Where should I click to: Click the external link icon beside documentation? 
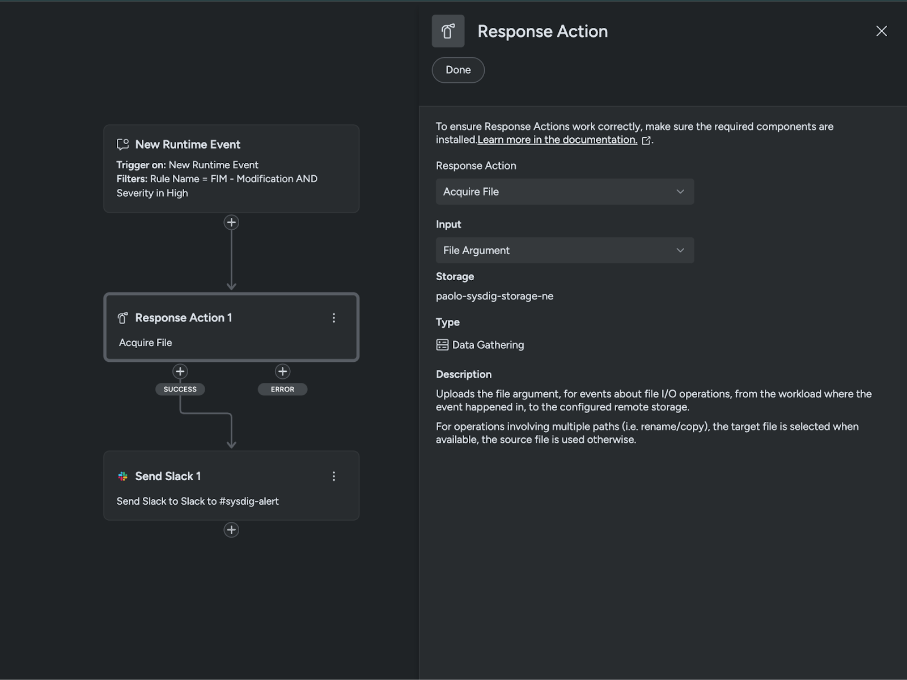646,141
